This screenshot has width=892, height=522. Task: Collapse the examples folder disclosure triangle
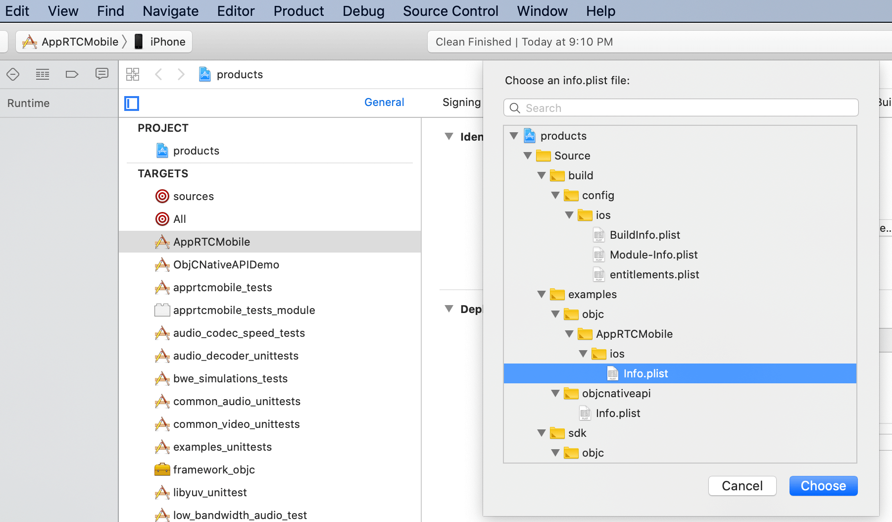(x=542, y=294)
